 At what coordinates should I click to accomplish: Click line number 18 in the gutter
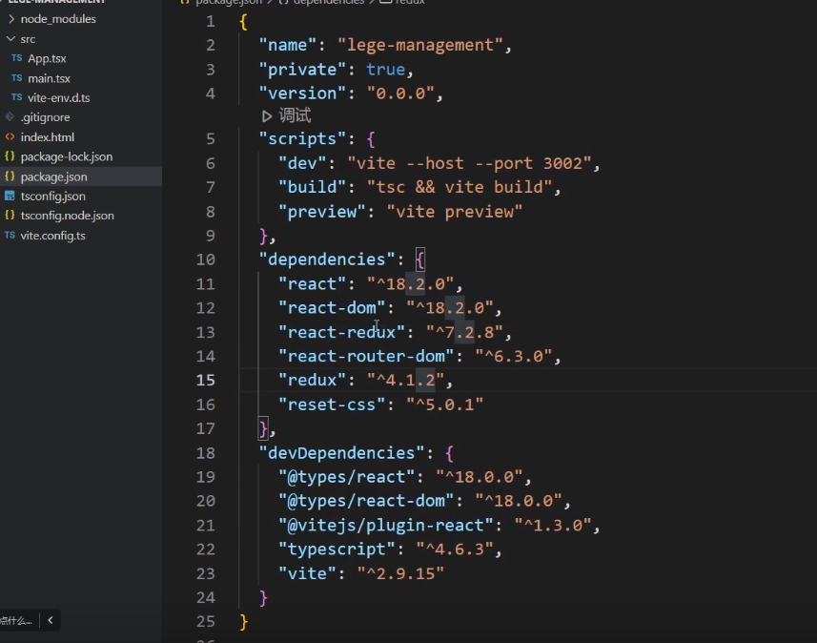205,453
